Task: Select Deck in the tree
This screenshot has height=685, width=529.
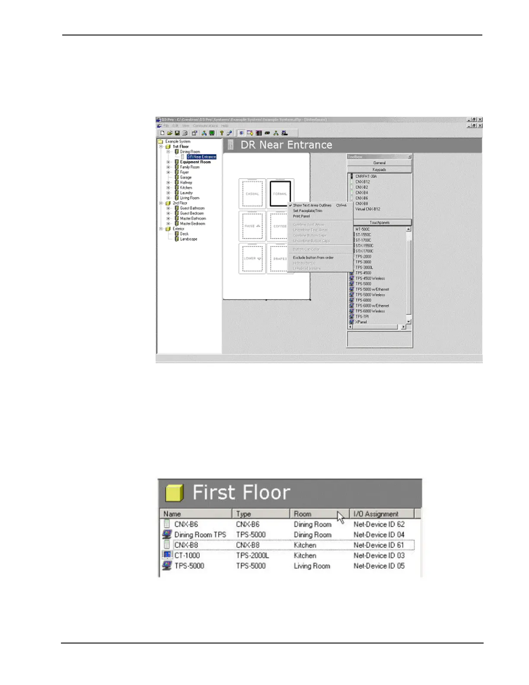Action: 184,234
